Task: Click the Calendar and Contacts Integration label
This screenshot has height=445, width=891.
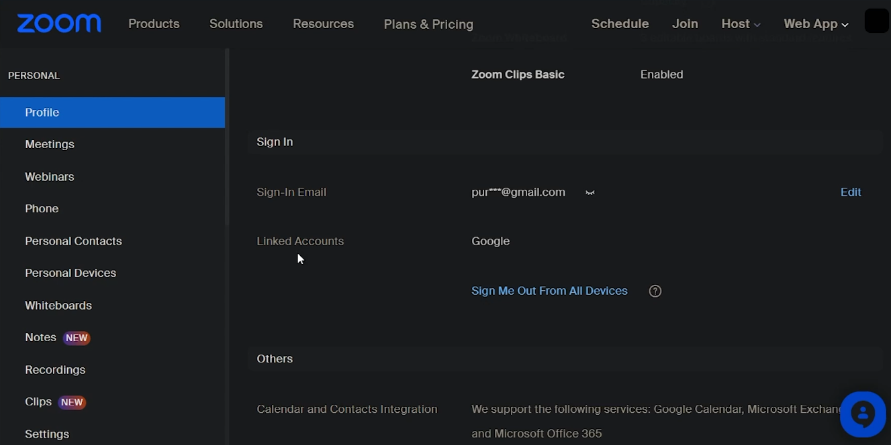Action: pyautogui.click(x=347, y=409)
